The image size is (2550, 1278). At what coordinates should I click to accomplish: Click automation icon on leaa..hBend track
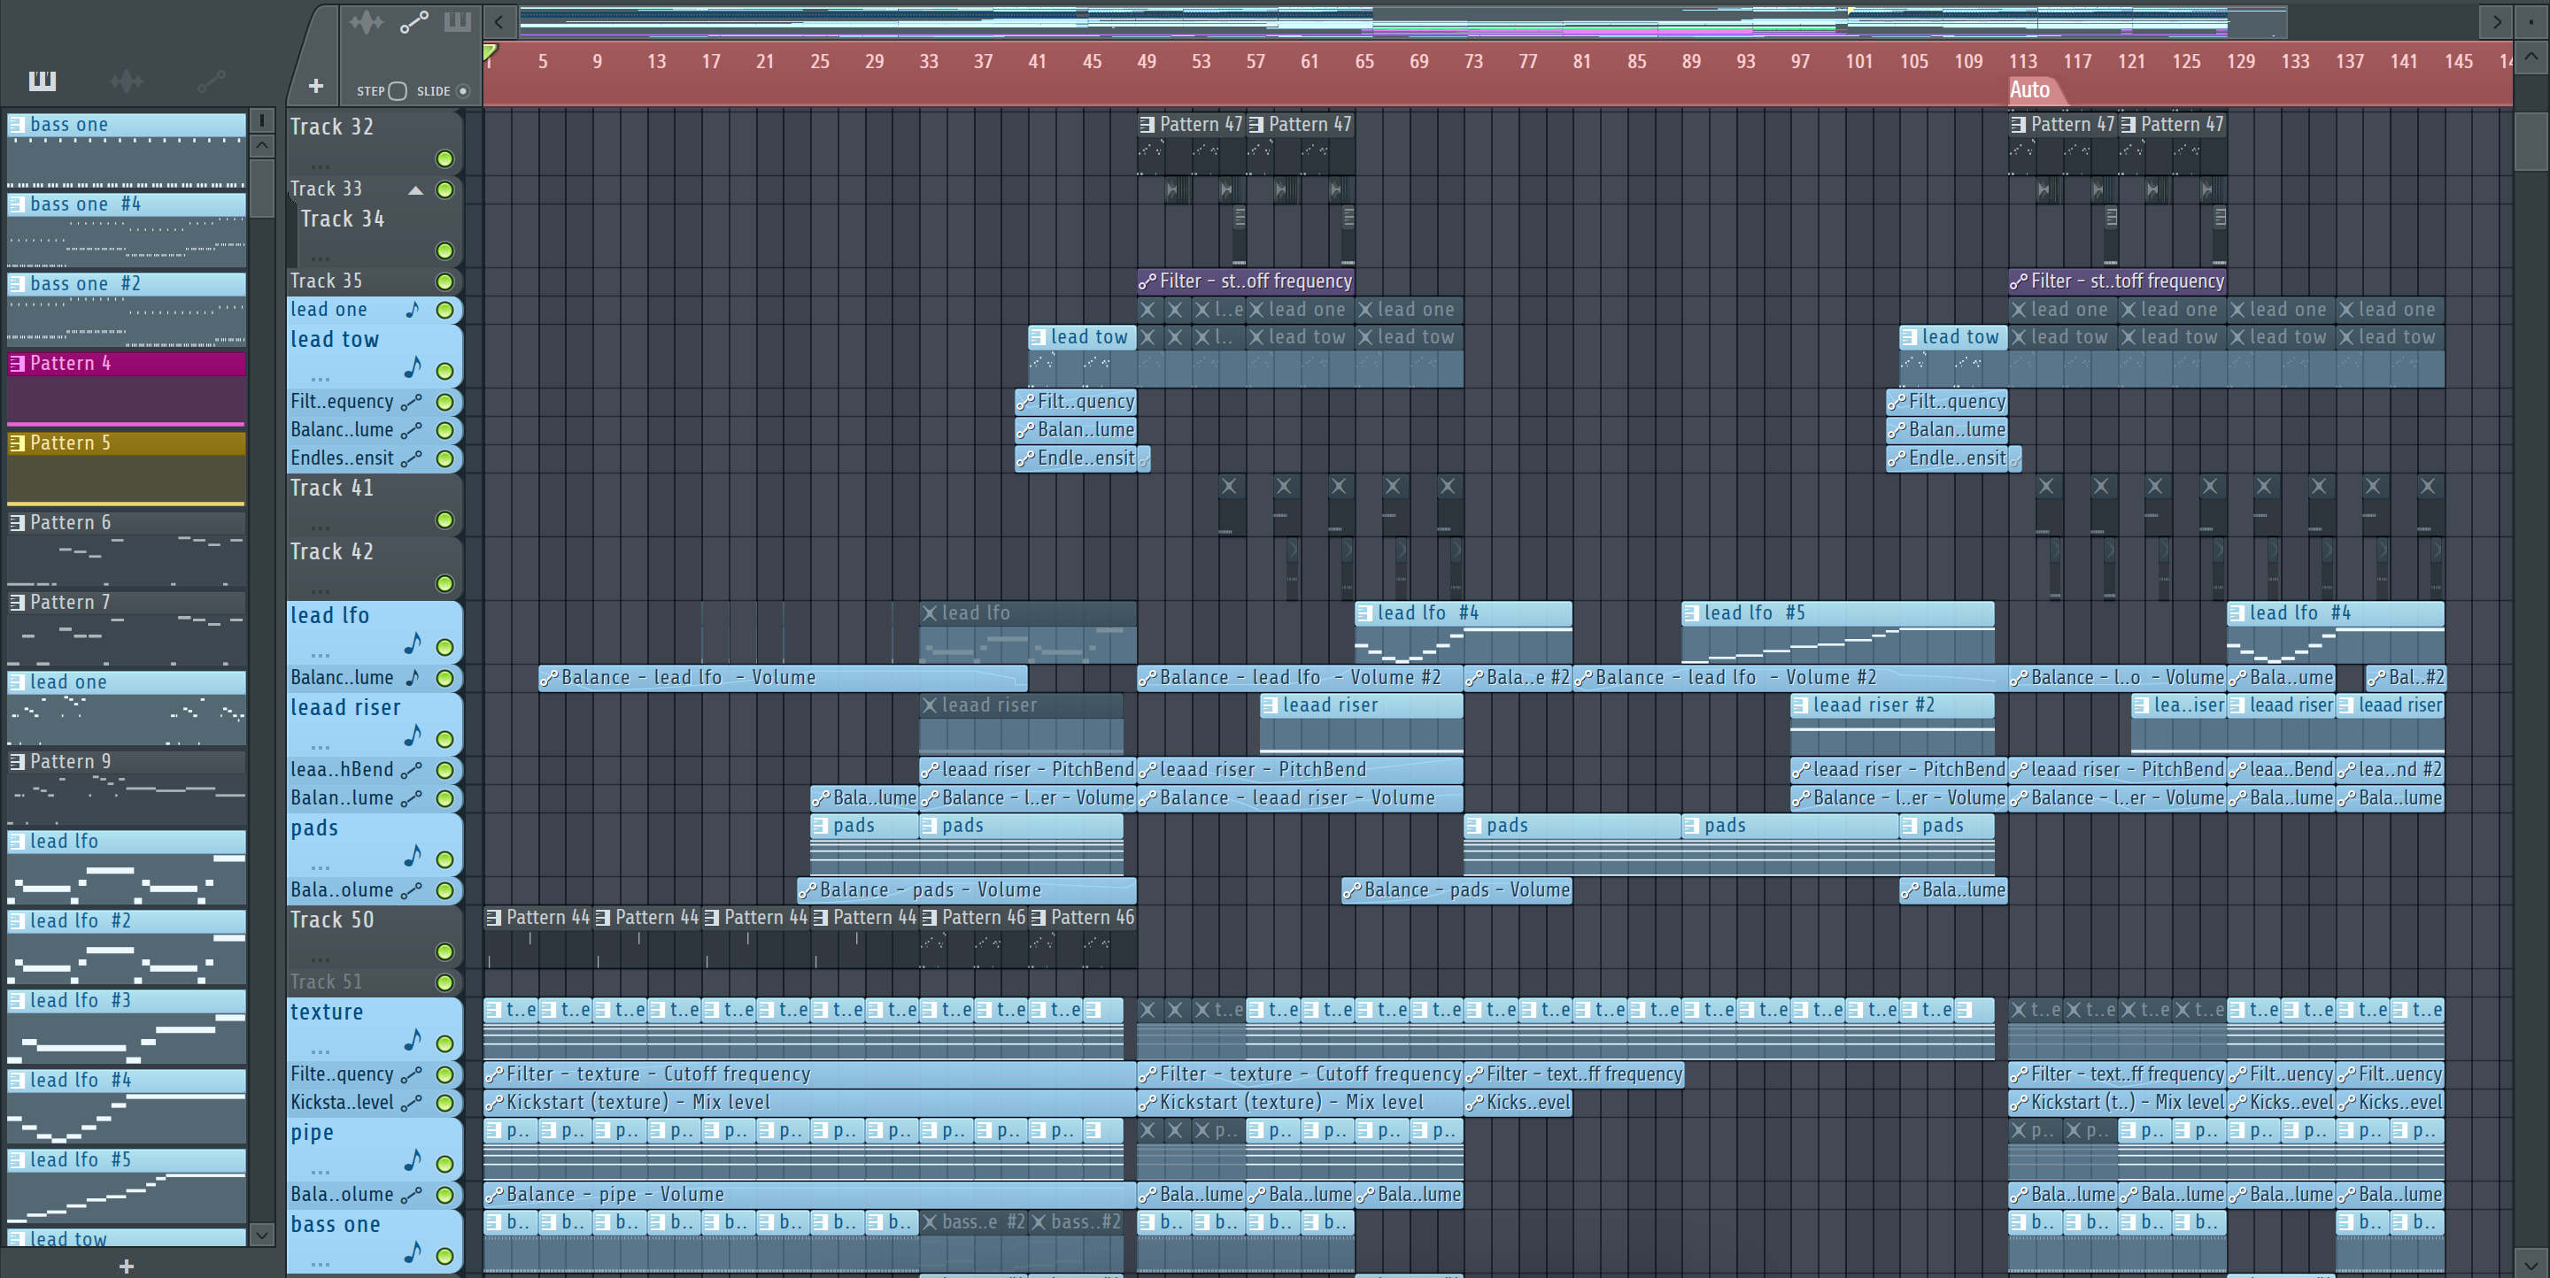[x=412, y=770]
